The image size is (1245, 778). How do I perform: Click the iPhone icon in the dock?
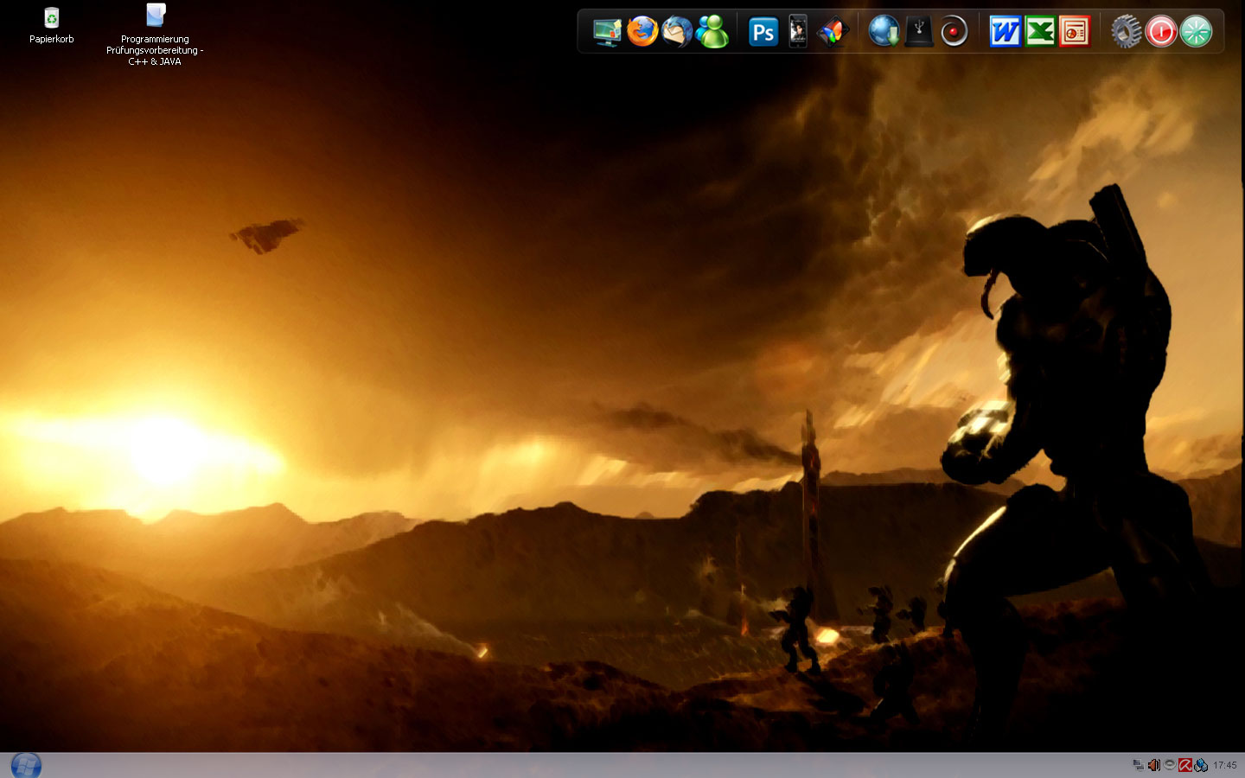(797, 32)
